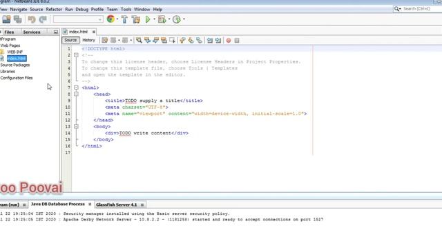Screen dimensions: 442x248
Task: Open the Tools menu
Action: (x=126, y=9)
